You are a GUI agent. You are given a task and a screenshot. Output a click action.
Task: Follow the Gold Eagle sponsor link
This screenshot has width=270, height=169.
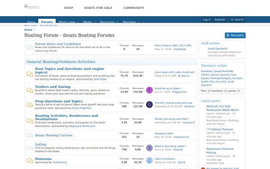(x=100, y=79)
